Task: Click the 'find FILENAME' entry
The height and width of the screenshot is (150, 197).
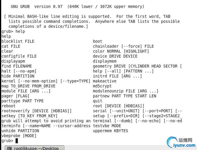Action: (17, 66)
